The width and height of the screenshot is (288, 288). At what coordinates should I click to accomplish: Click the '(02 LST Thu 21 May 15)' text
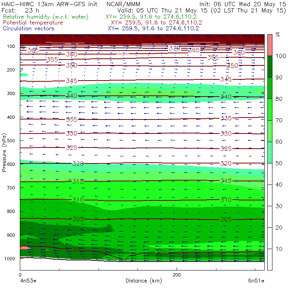pyautogui.click(x=249, y=11)
